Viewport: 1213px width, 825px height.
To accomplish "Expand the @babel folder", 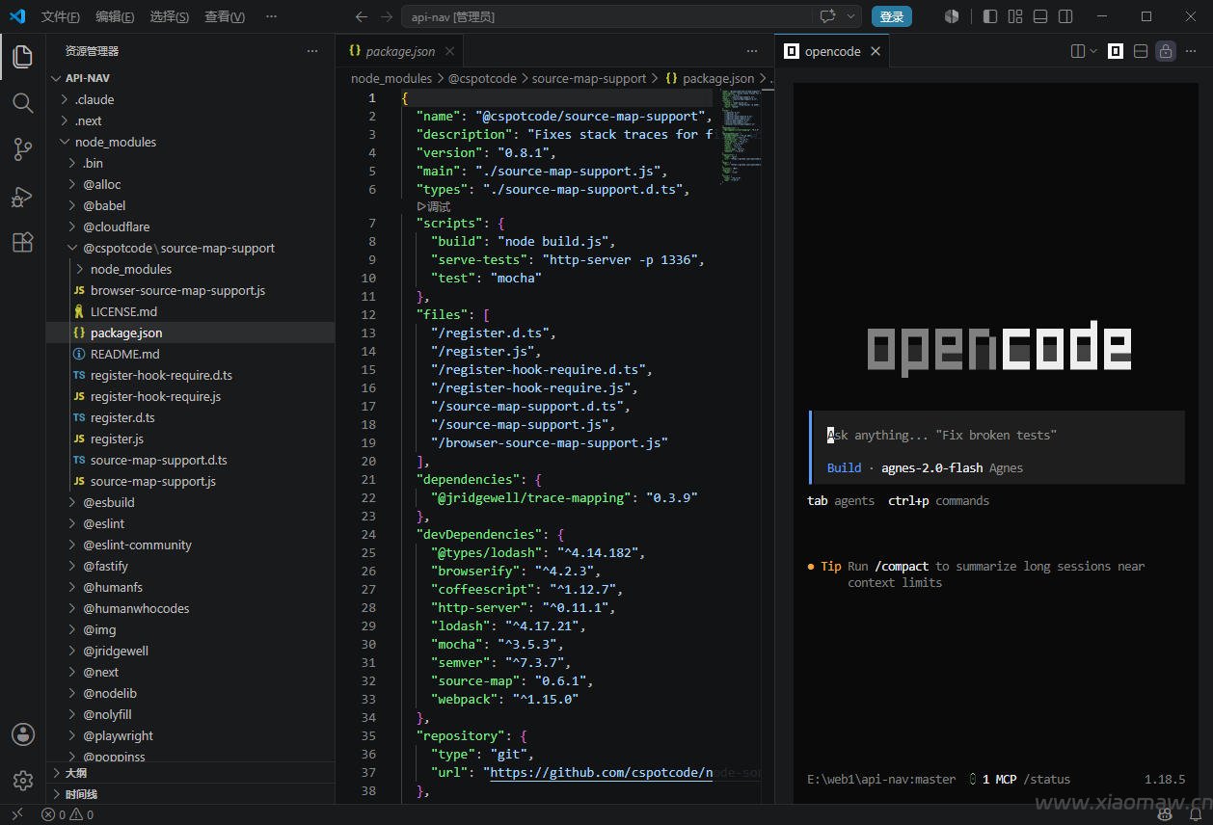I will tap(191, 205).
